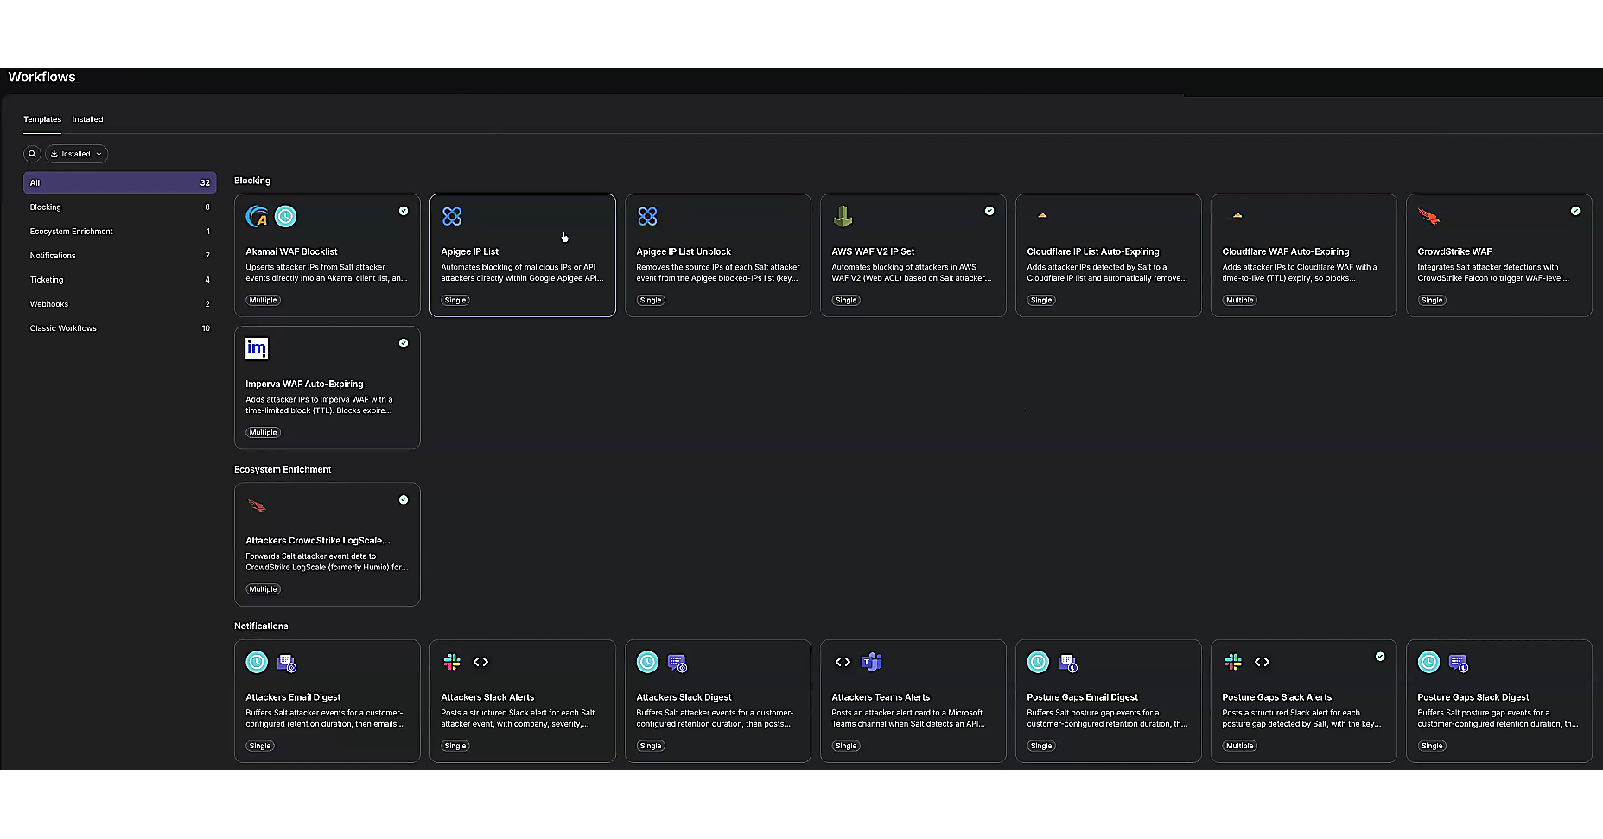The width and height of the screenshot is (1603, 839).
Task: Switch to the Installed tab
Action: pos(87,119)
